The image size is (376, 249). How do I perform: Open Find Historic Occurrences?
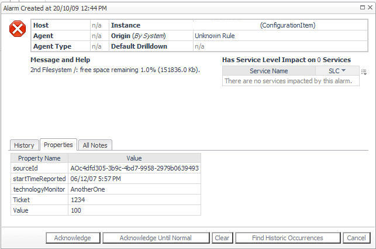[x=288, y=238]
